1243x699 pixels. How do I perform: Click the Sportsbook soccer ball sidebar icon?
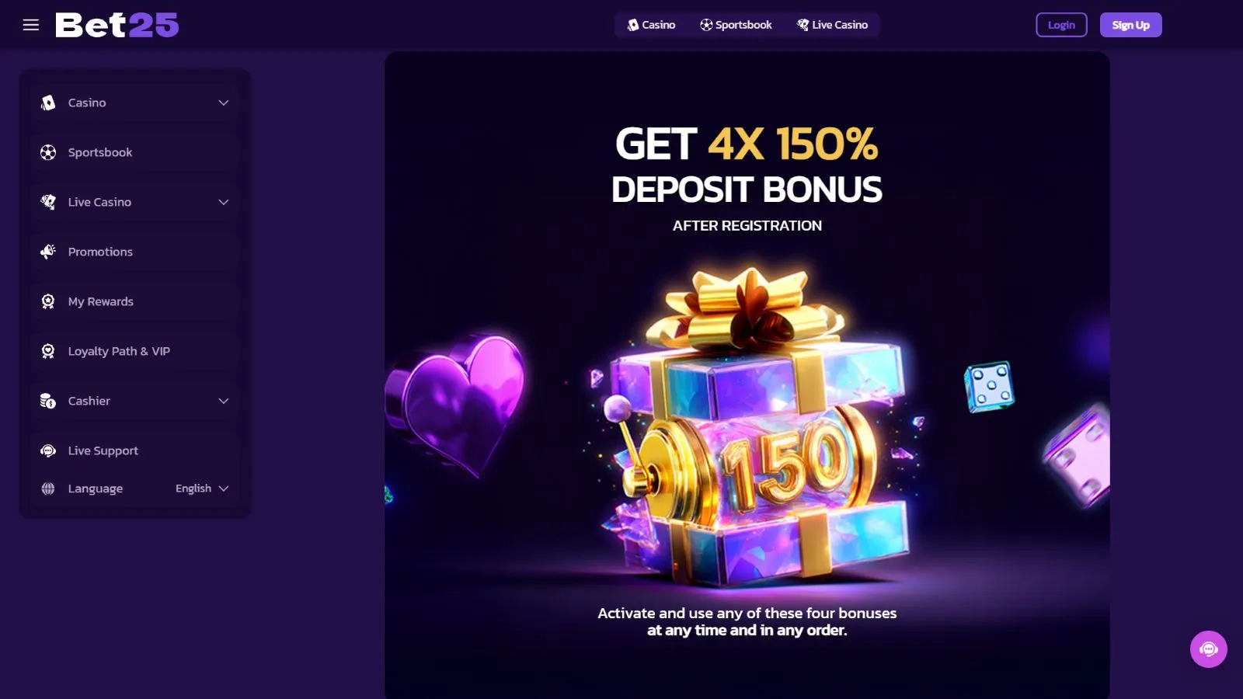(x=48, y=152)
